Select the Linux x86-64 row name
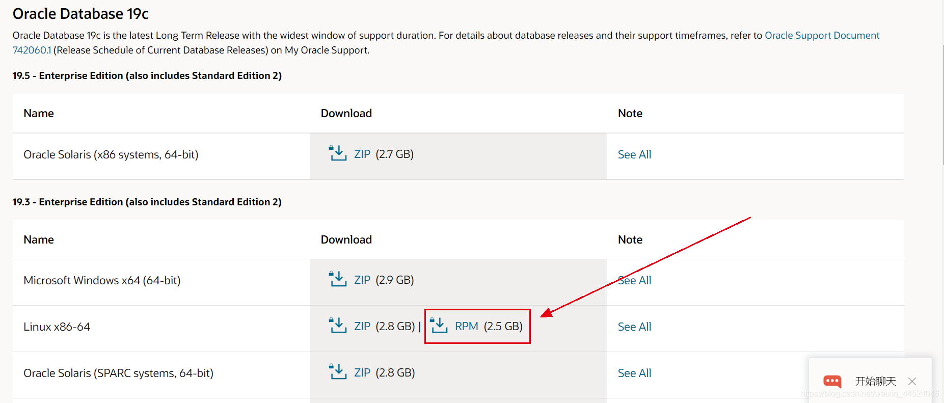Screen dimensions: 944x403 coord(57,327)
